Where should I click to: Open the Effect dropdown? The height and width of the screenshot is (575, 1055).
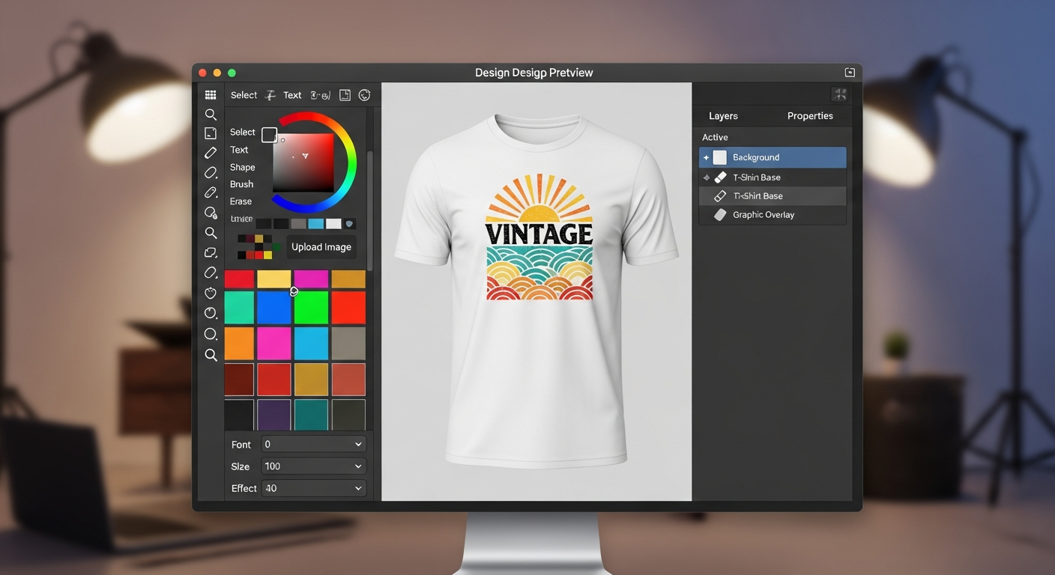(313, 487)
